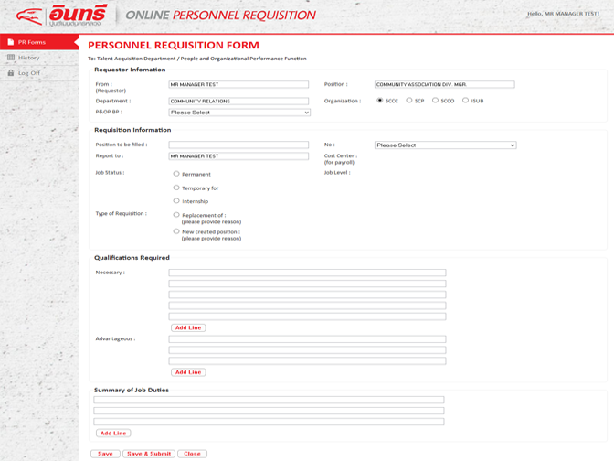The width and height of the screenshot is (614, 461).
Task: Click second Necessary qualification line
Action: pyautogui.click(x=307, y=284)
